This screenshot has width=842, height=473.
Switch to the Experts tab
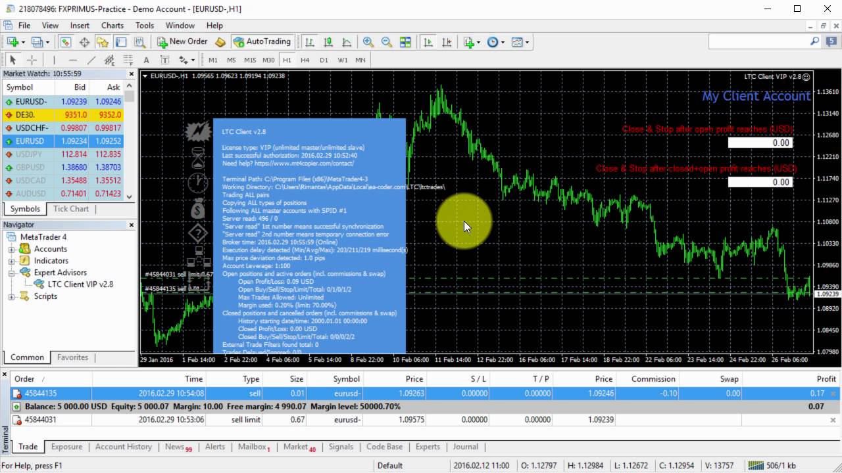(428, 447)
